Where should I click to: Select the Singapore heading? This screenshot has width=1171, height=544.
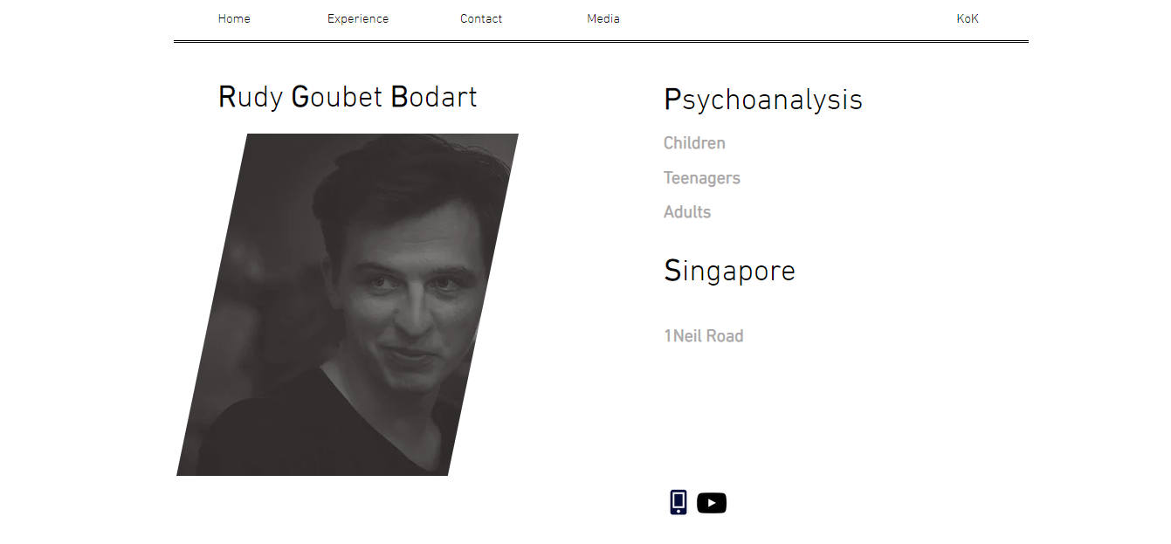729,271
